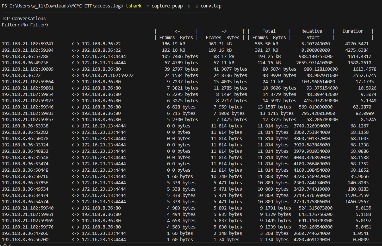Click the Total column header

[269, 31]
